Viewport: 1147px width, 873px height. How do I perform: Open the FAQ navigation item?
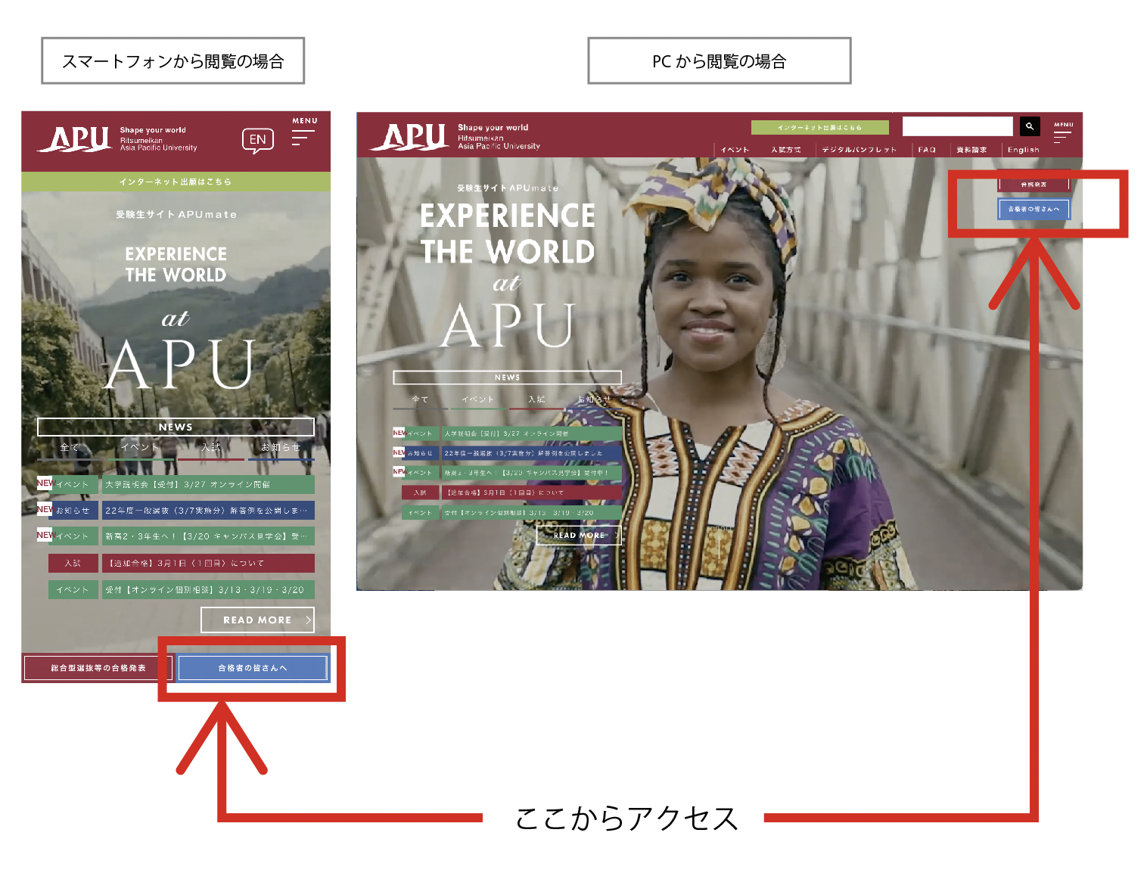927,149
